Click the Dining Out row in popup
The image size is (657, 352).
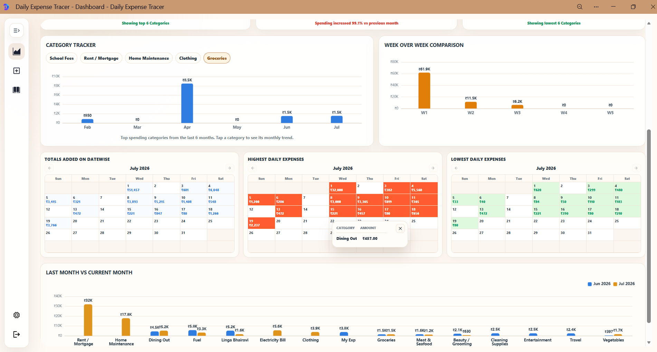[361, 238]
